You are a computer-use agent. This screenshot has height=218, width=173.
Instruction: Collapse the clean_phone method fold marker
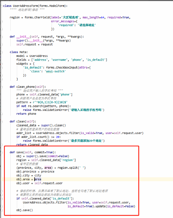coord(2,87)
